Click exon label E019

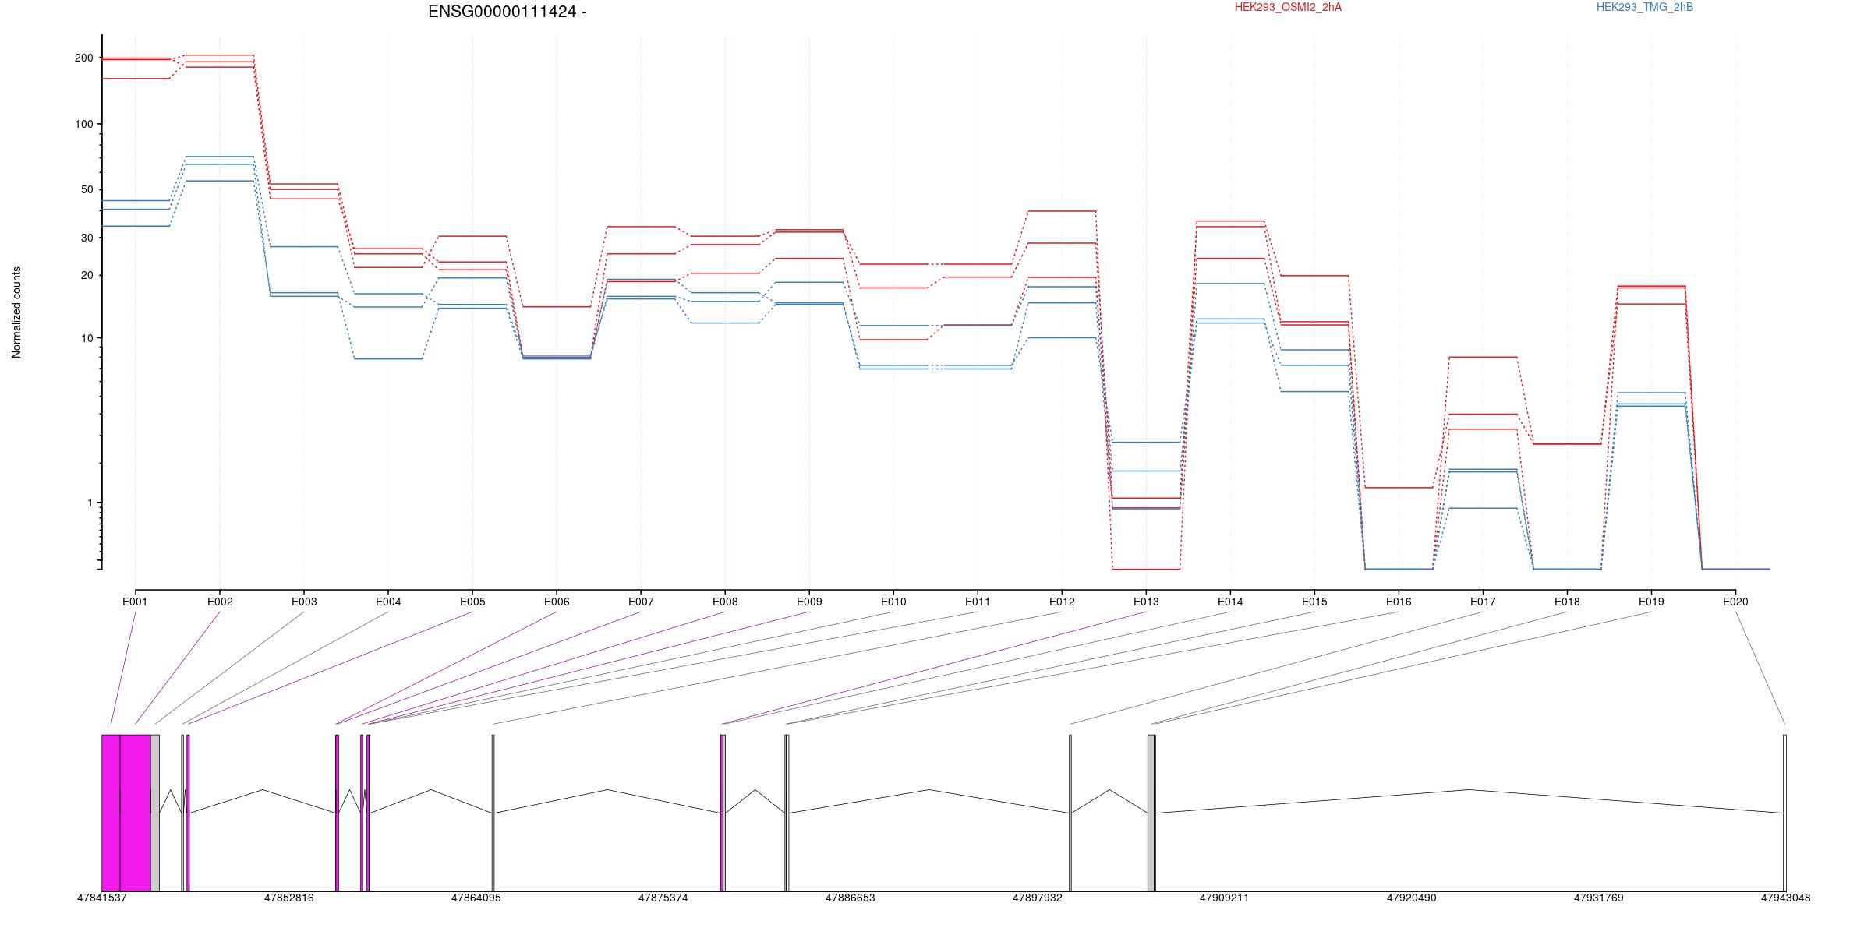(x=1651, y=602)
